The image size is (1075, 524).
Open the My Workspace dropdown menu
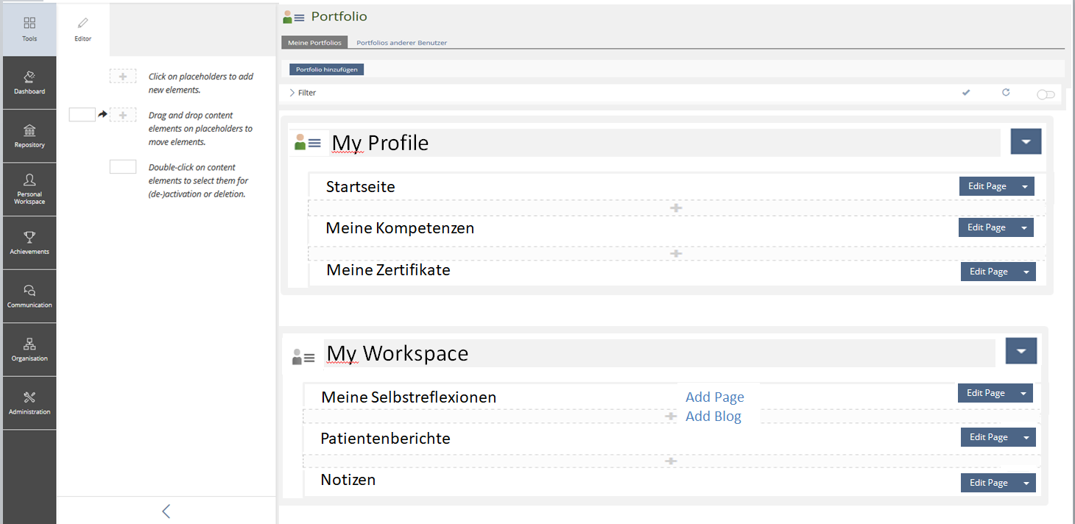1021,351
